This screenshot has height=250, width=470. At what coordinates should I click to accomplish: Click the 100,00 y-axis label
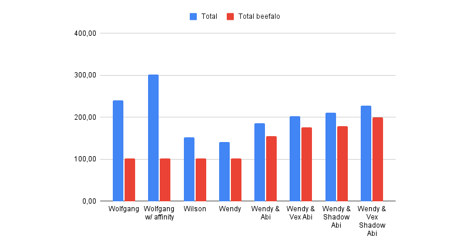click(x=86, y=159)
